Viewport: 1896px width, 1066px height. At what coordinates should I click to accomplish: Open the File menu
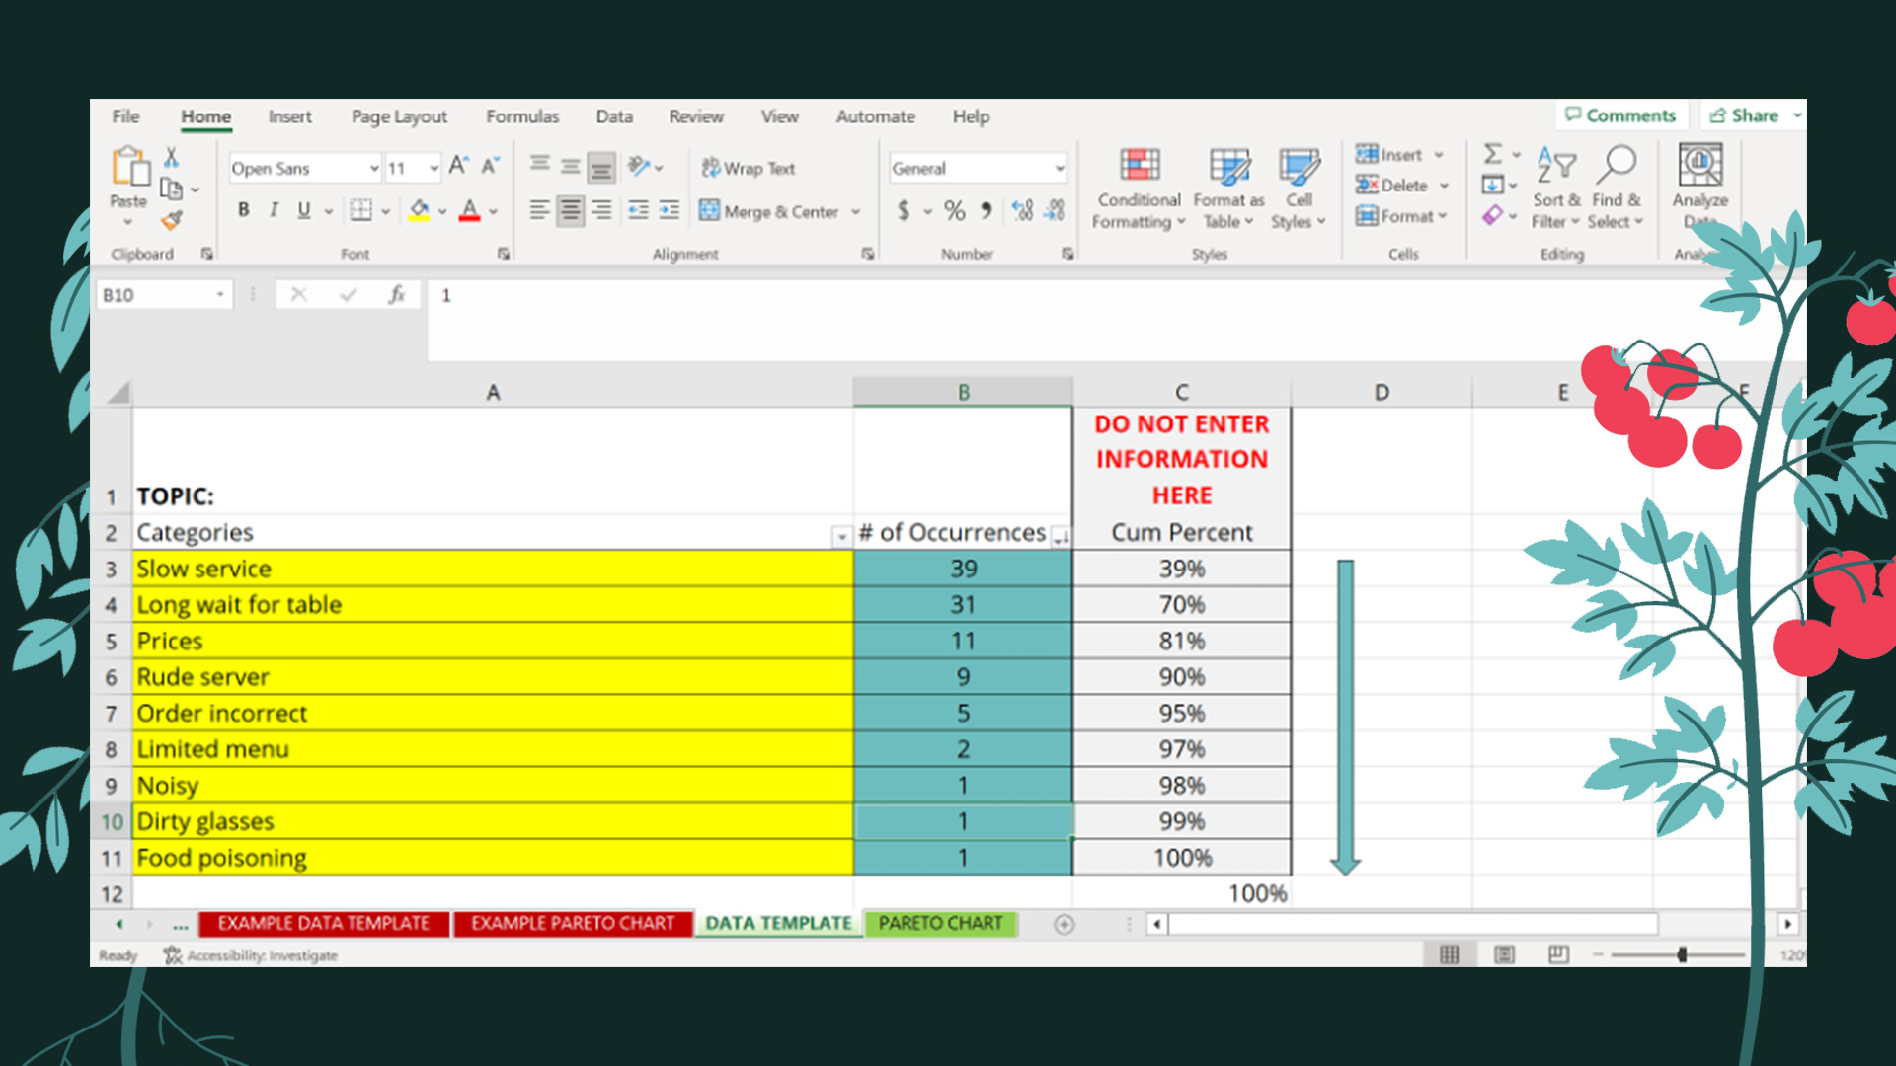click(x=125, y=116)
